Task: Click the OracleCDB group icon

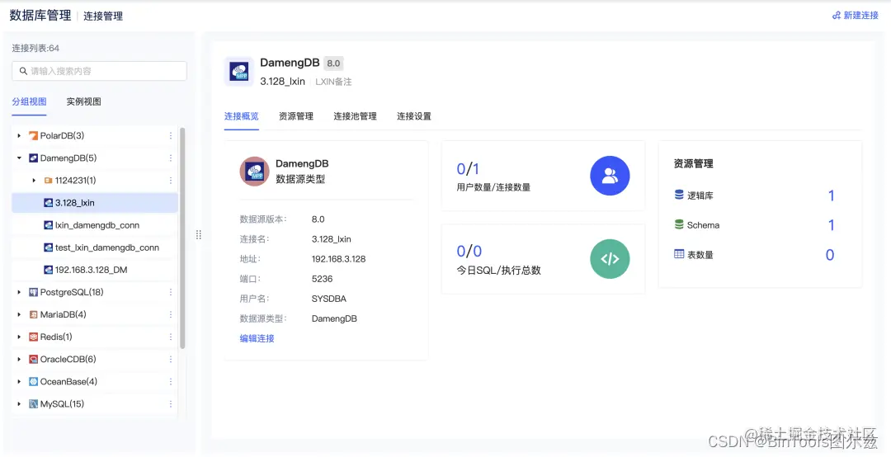Action: [x=34, y=359]
